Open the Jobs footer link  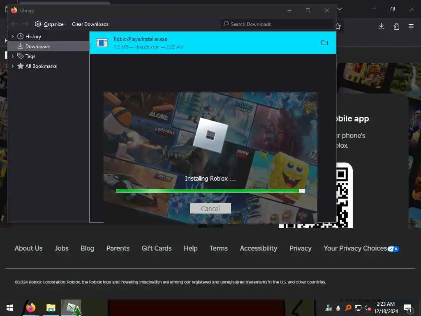coord(62,248)
